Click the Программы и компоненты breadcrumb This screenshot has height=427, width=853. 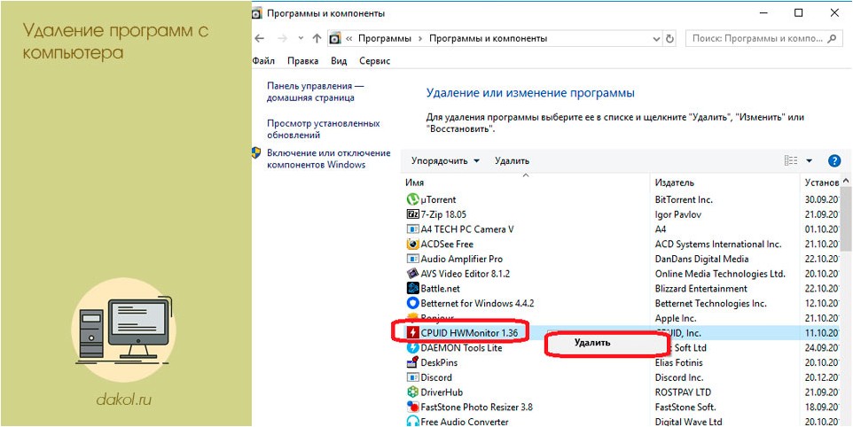[488, 39]
